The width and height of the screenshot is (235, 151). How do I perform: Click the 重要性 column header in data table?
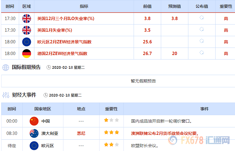point(226,6)
